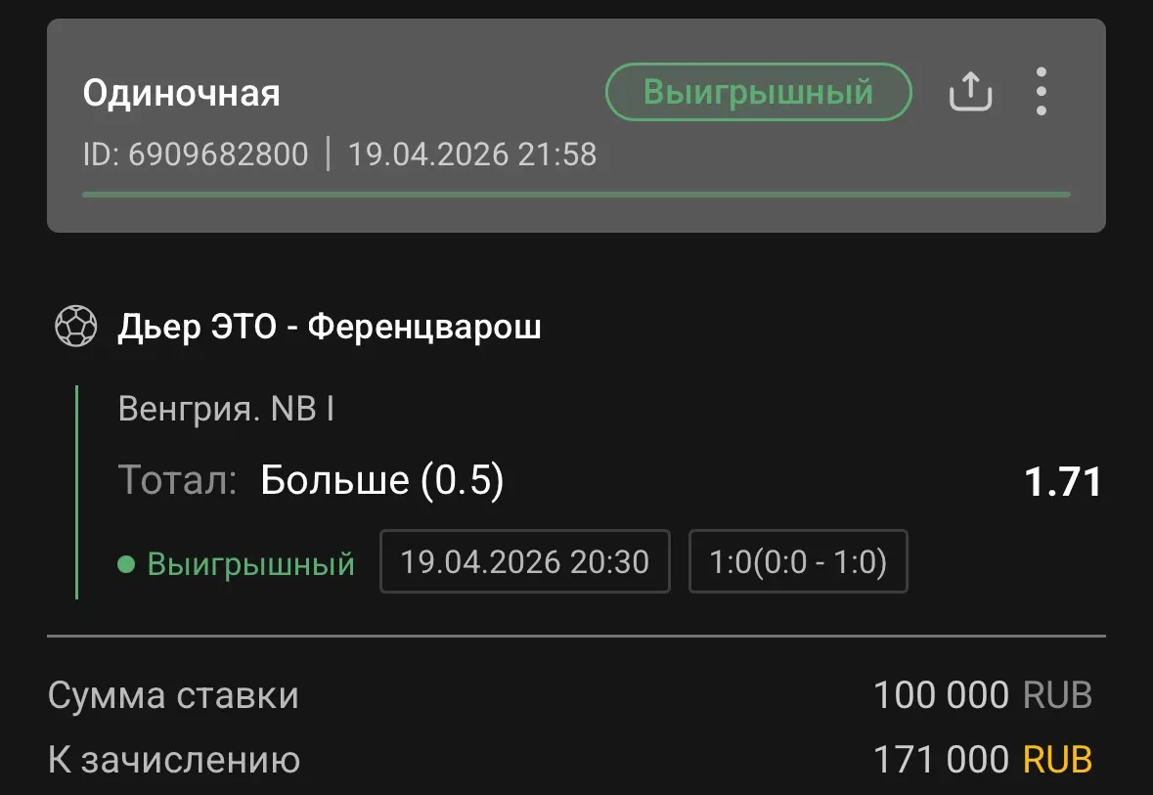Click the match start time 19.04.2026 20:30 box
The height and width of the screenshot is (795, 1153).
coord(524,561)
